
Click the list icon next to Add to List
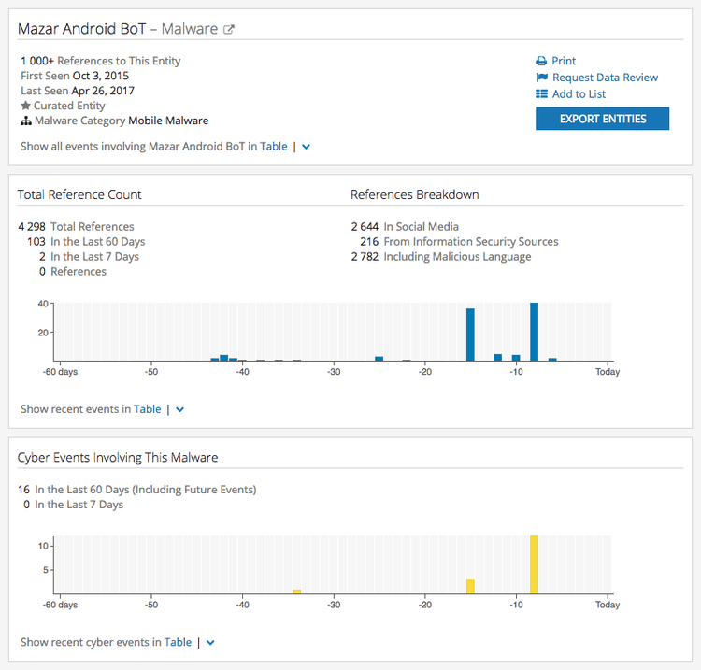click(x=541, y=94)
